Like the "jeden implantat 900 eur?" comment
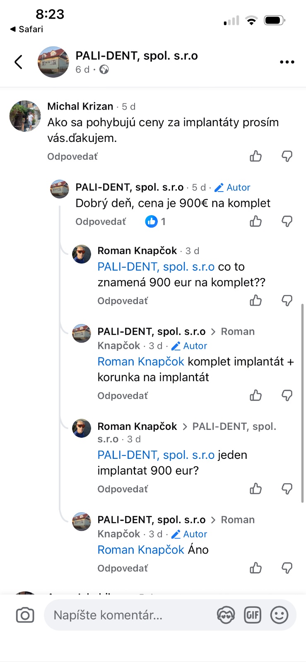Image resolution: width=306 pixels, height=662 pixels. click(x=256, y=489)
